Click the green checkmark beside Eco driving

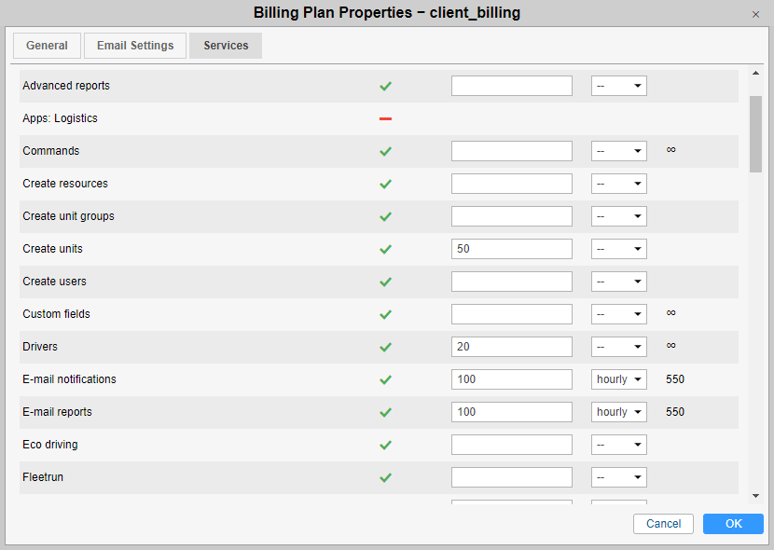385,445
